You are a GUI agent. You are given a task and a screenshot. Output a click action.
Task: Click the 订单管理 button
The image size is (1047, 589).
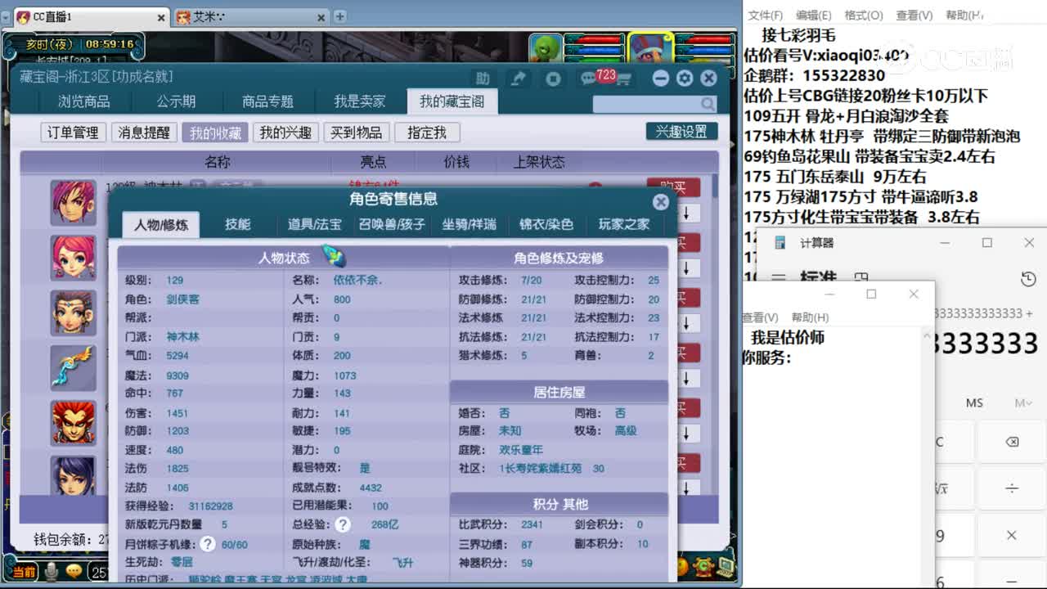(x=72, y=132)
